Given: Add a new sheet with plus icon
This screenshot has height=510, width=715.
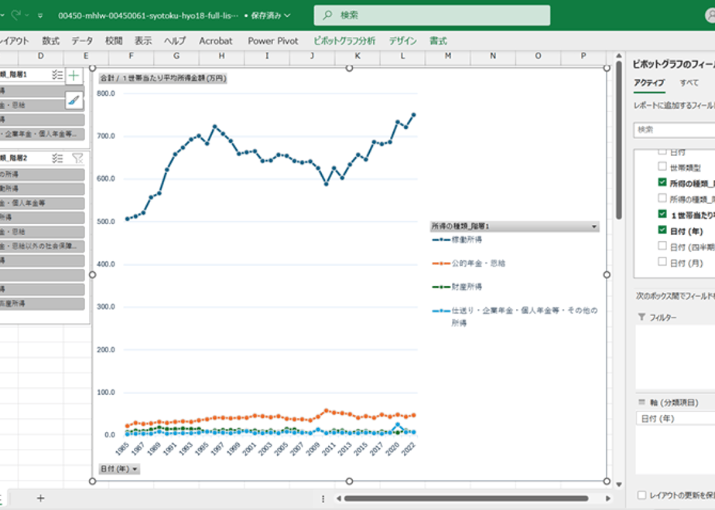Looking at the screenshot, I should point(40,498).
